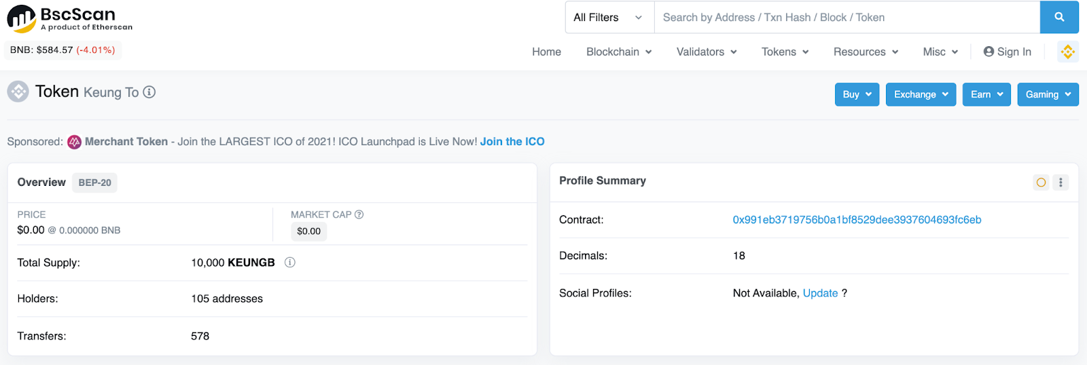Click the Decimals value 18
The height and width of the screenshot is (365, 1087).
pos(739,256)
